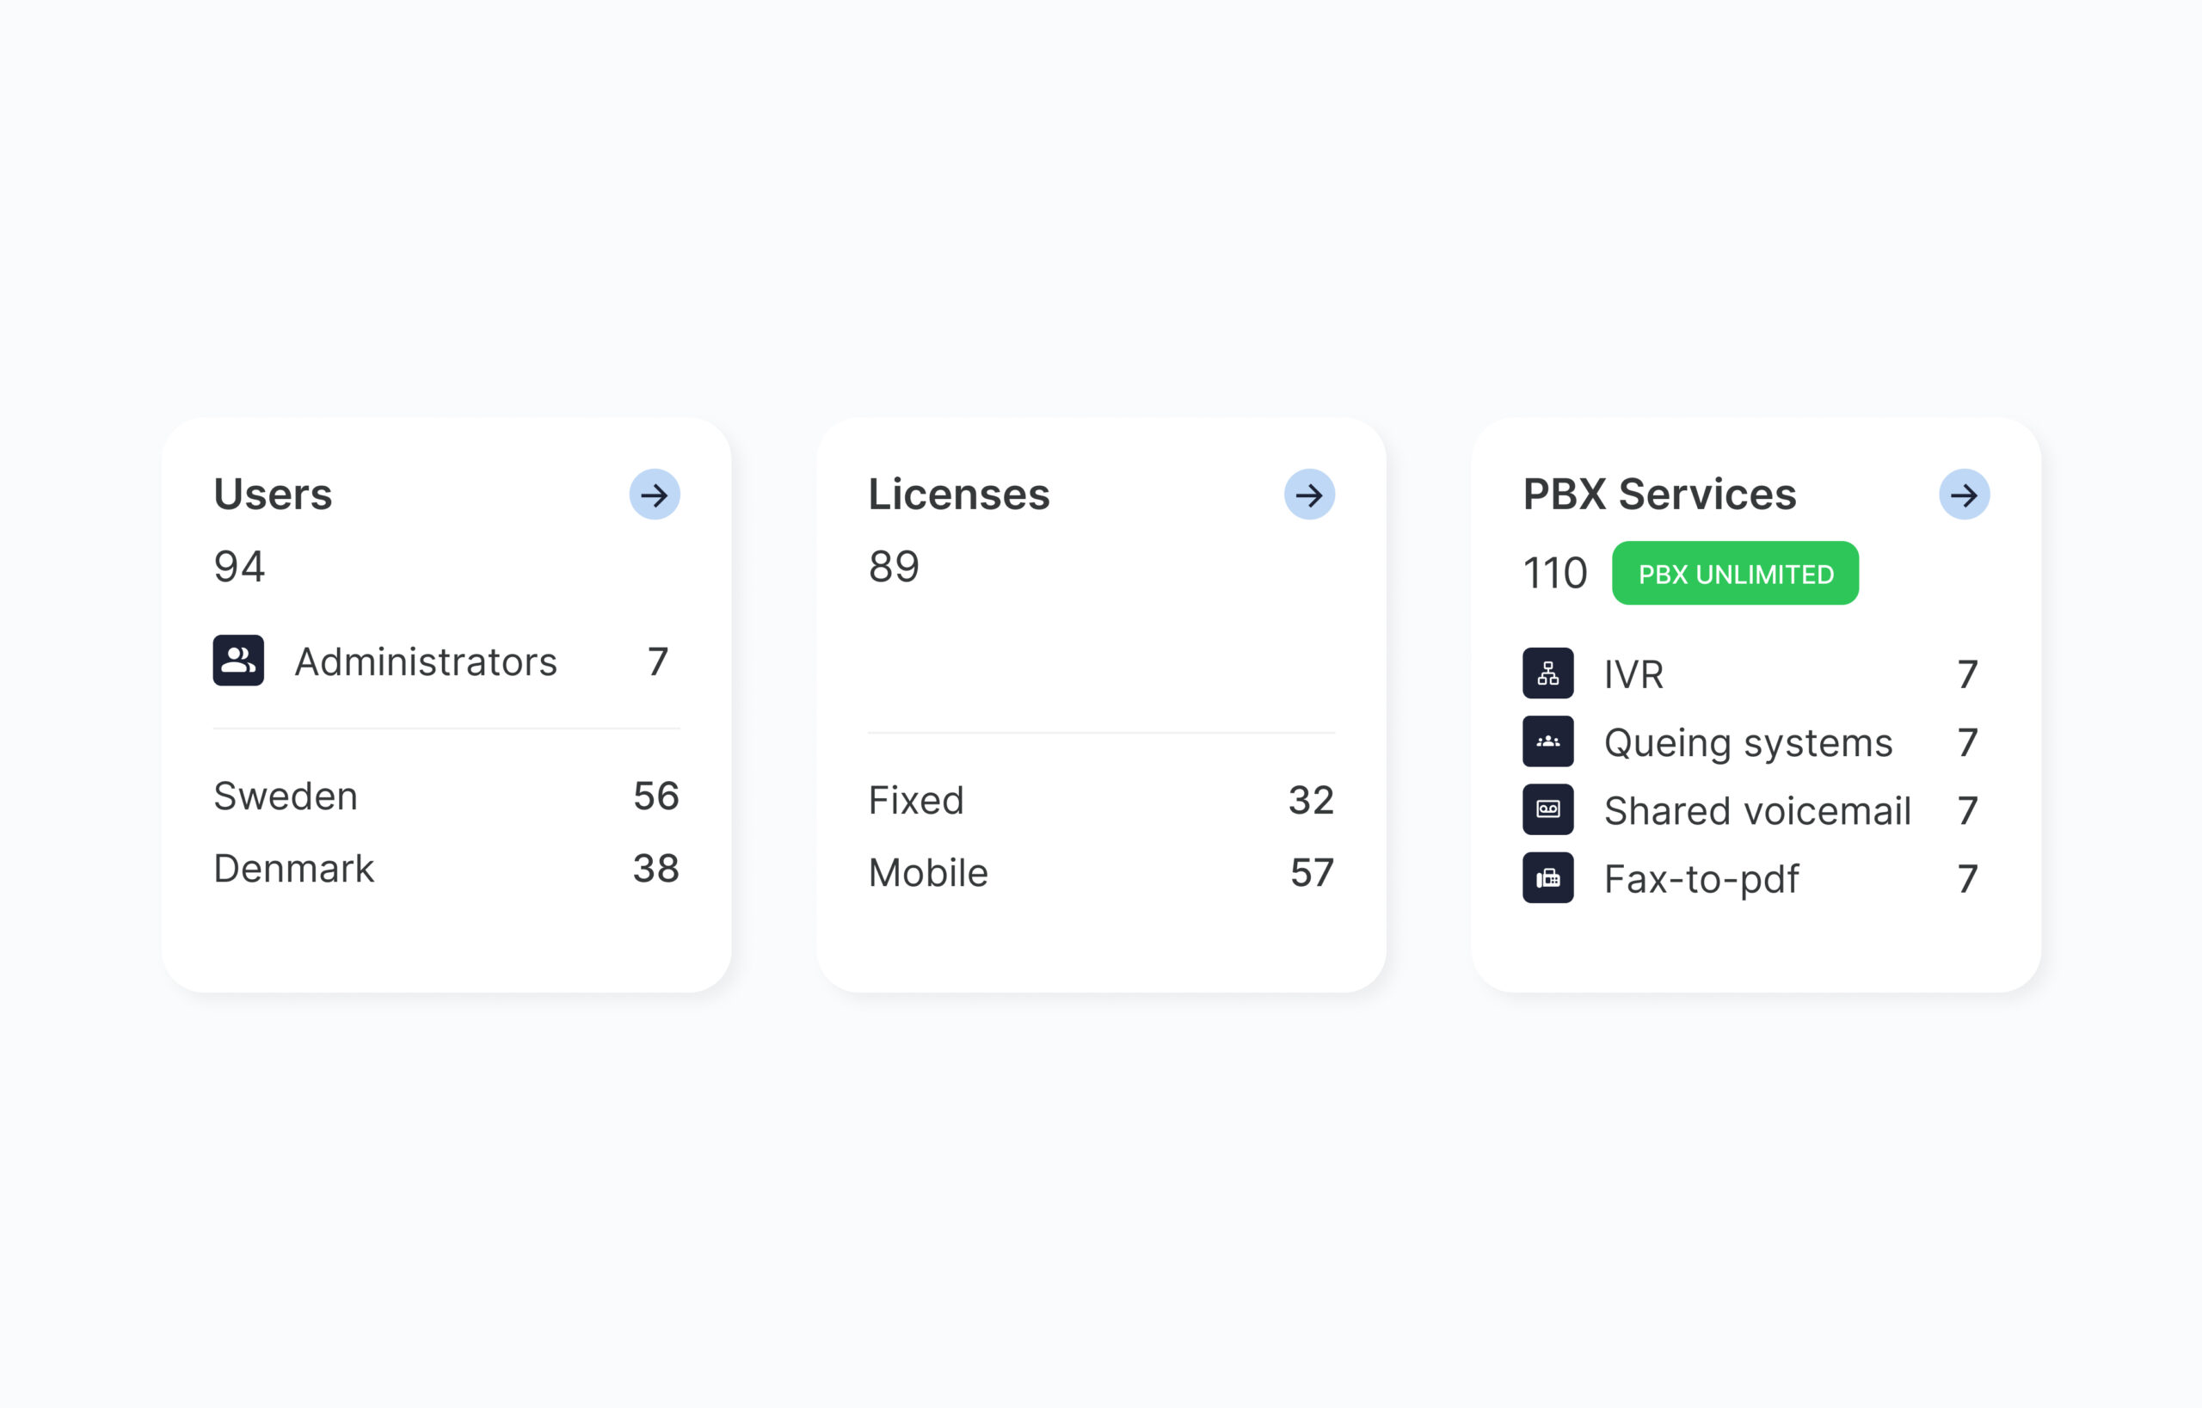Open the Users card arrow button

(x=654, y=495)
